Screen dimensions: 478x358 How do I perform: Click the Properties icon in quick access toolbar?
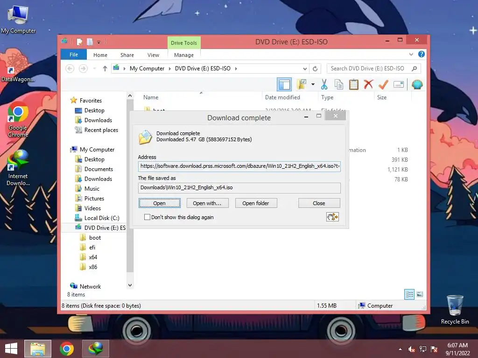coord(79,41)
